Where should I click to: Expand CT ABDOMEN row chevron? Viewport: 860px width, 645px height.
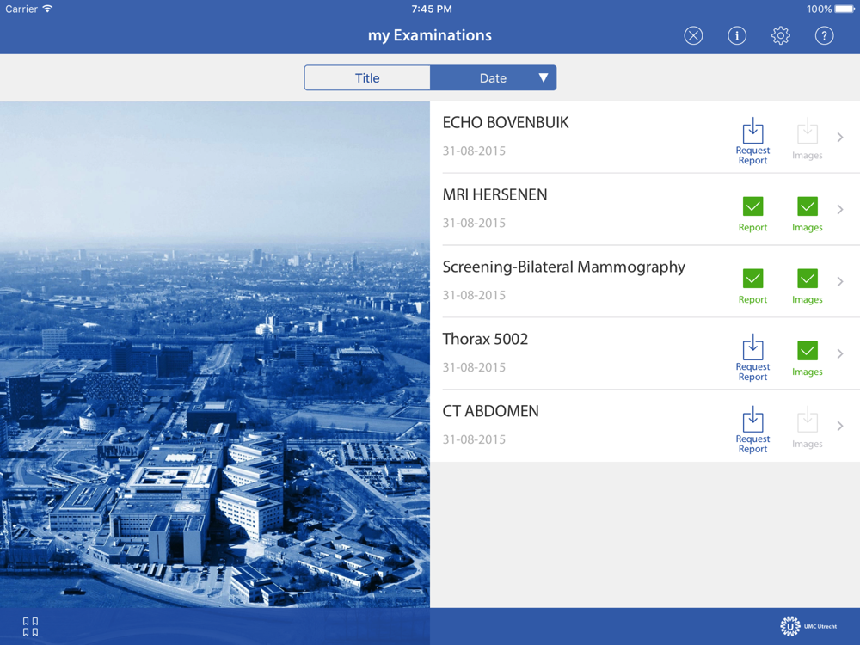840,426
